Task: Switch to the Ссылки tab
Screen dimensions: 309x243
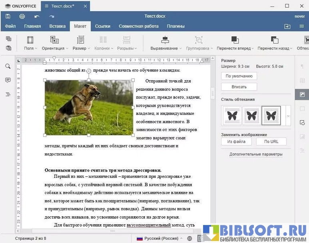Action: (103, 26)
